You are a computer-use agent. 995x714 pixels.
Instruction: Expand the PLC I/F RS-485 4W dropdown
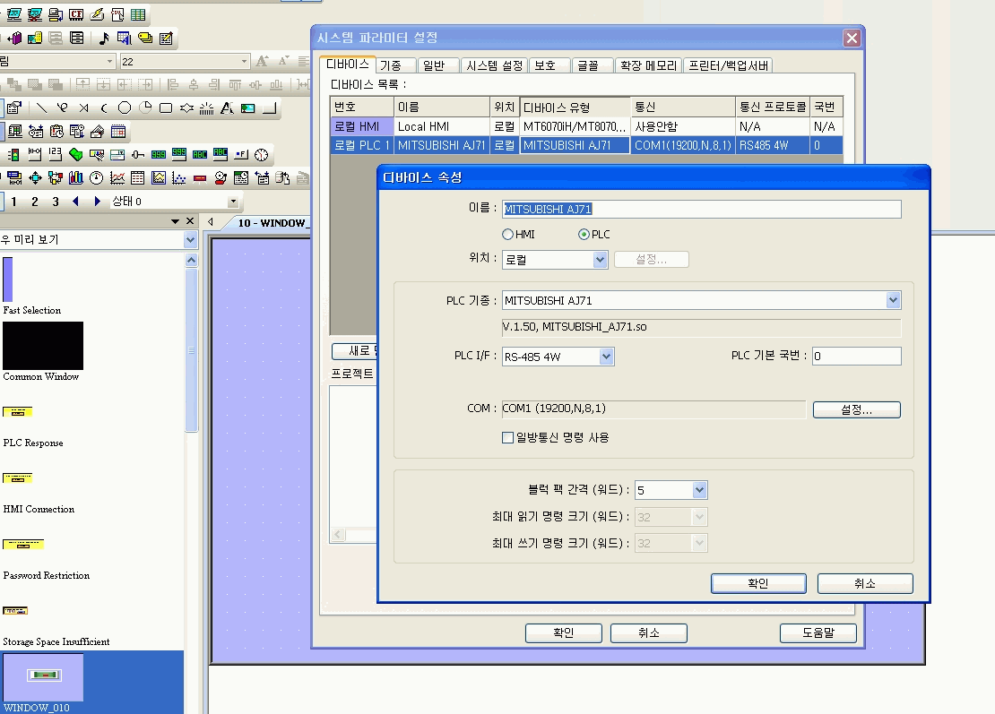coord(606,357)
